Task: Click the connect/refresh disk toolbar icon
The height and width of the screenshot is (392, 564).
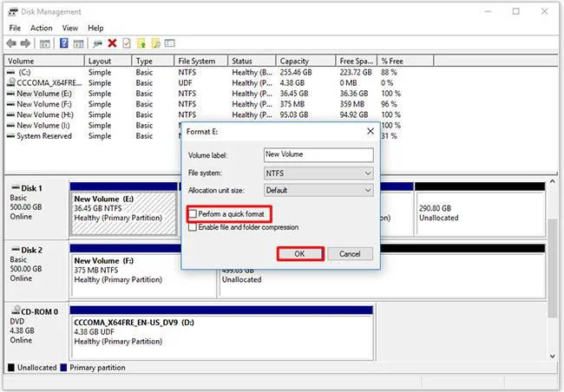Action: click(97, 44)
